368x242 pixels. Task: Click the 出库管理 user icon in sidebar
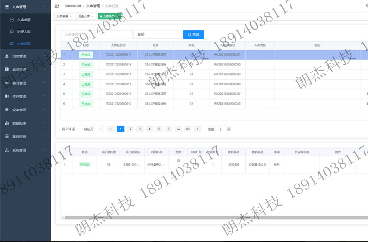6,56
